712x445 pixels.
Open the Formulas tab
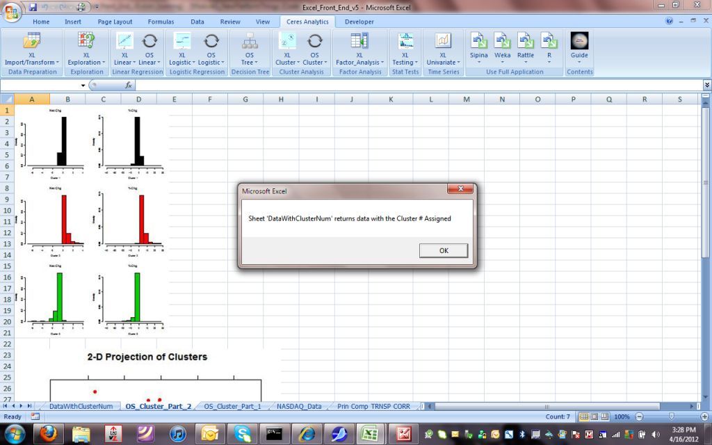pos(161,22)
